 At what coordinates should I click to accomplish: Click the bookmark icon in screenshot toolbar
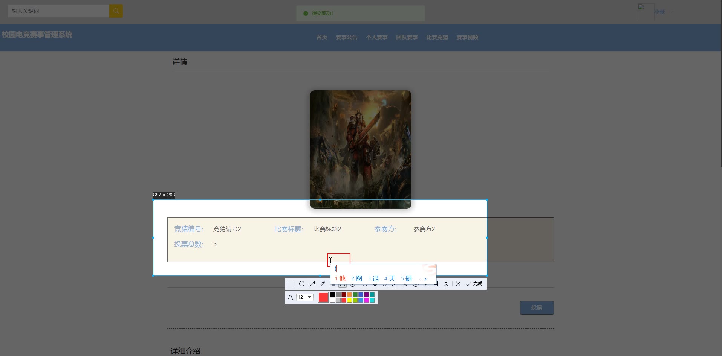(446, 284)
